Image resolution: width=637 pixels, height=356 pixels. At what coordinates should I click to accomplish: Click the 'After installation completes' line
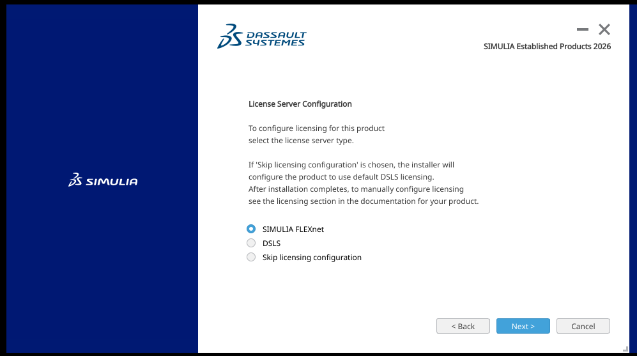tap(356, 189)
